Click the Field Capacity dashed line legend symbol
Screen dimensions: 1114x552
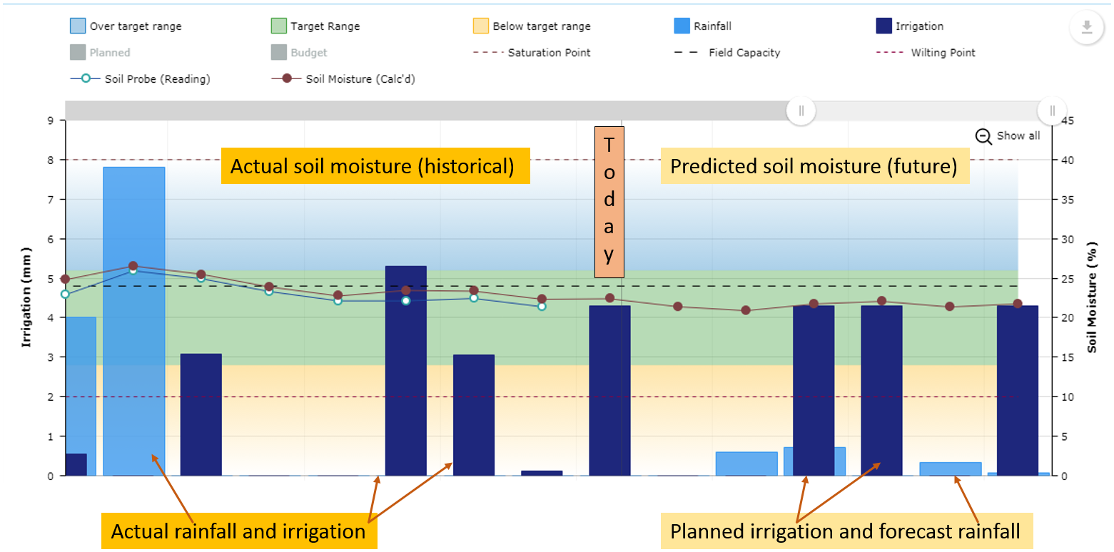pyautogui.click(x=686, y=52)
